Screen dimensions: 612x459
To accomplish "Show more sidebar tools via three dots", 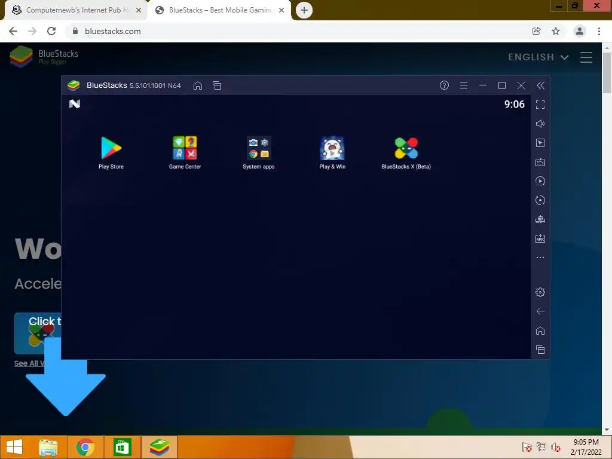I will pyautogui.click(x=540, y=258).
